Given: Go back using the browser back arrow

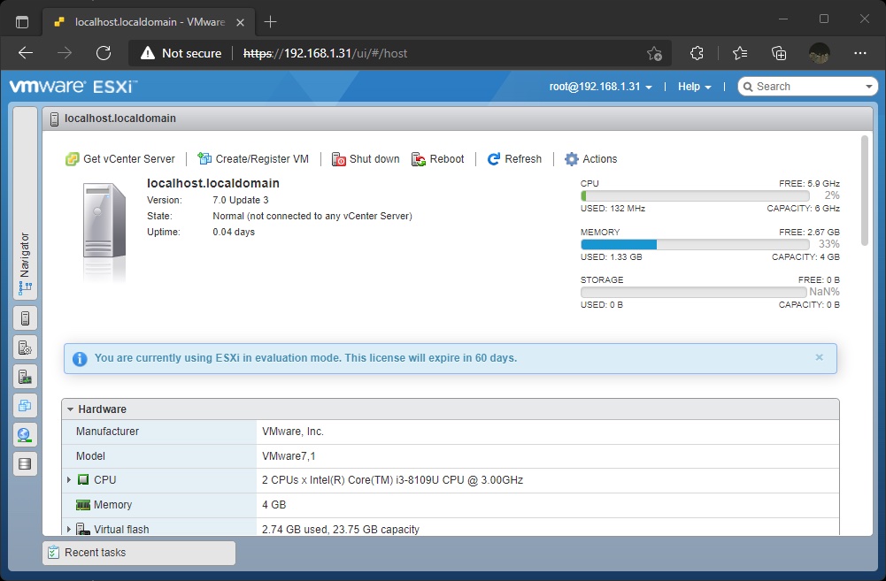Looking at the screenshot, I should tap(26, 53).
